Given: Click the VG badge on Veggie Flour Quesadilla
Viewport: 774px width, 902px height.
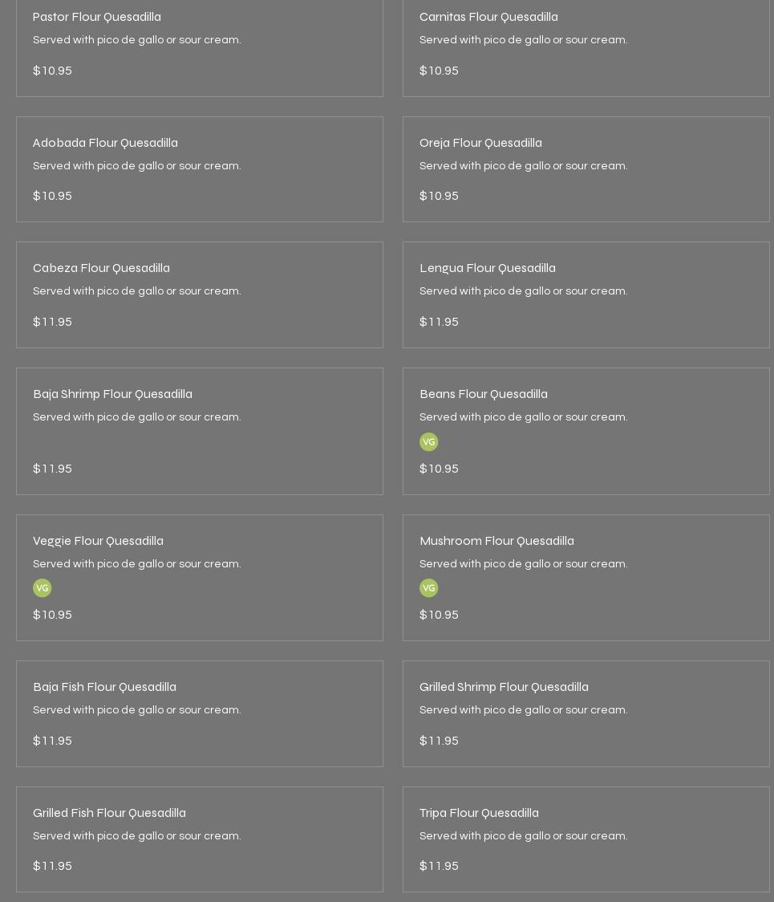Looking at the screenshot, I should coord(42,588).
